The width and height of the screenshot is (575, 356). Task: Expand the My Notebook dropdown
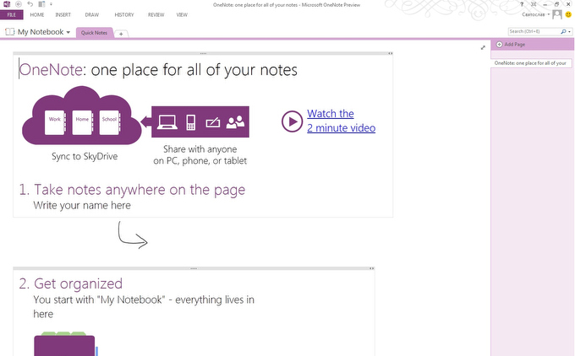tap(68, 32)
